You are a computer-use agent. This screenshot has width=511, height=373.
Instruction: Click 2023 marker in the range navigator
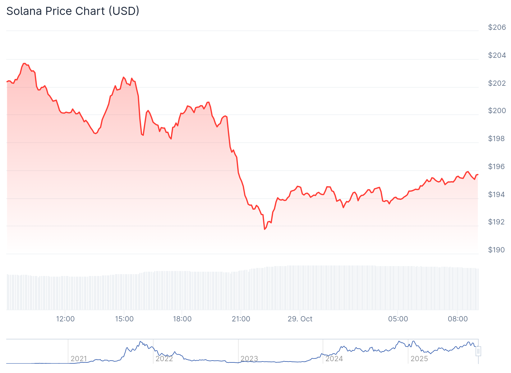pyautogui.click(x=249, y=359)
